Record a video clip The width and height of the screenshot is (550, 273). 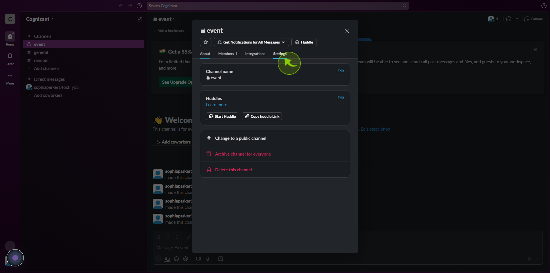199,259
